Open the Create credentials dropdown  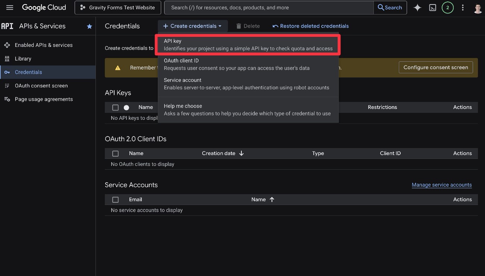193,26
